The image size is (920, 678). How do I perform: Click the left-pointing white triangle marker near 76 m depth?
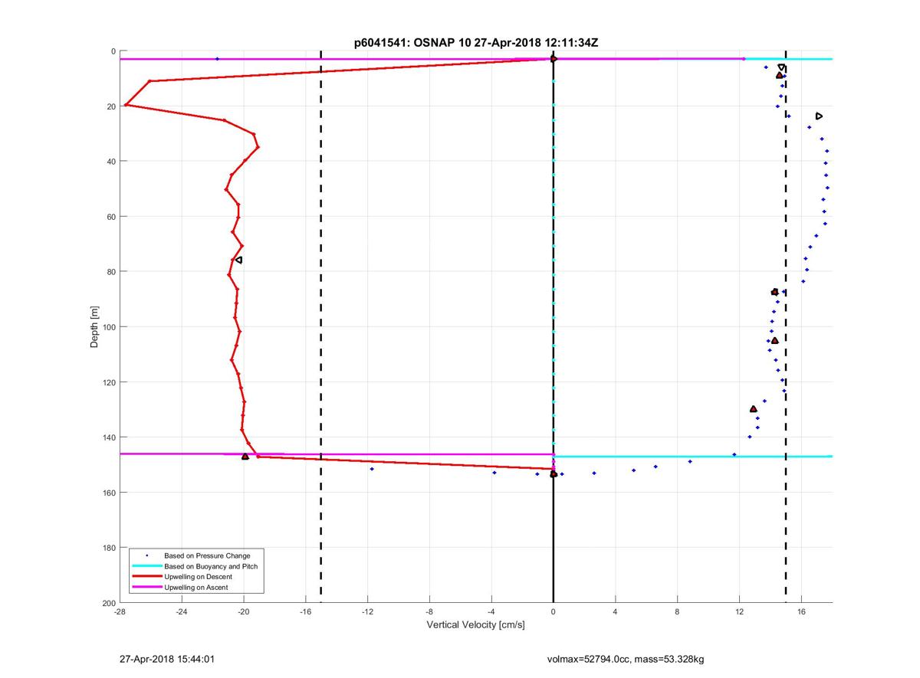238,260
